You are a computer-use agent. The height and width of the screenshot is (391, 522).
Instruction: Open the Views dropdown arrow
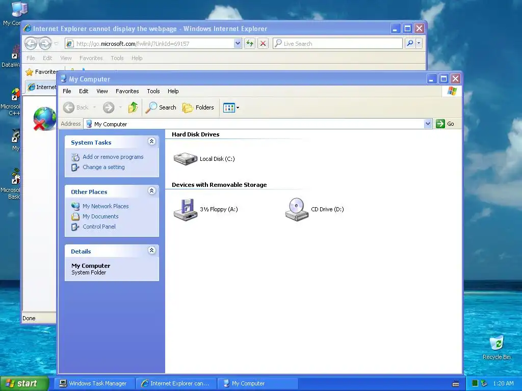coord(238,108)
